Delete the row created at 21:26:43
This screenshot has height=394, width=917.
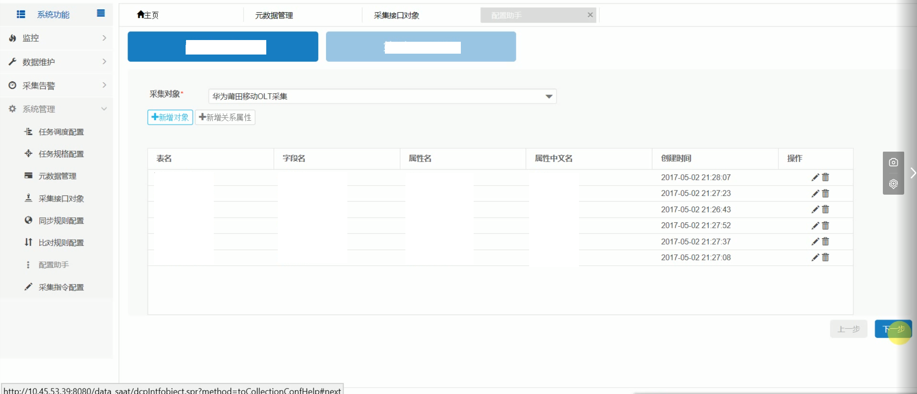(826, 209)
